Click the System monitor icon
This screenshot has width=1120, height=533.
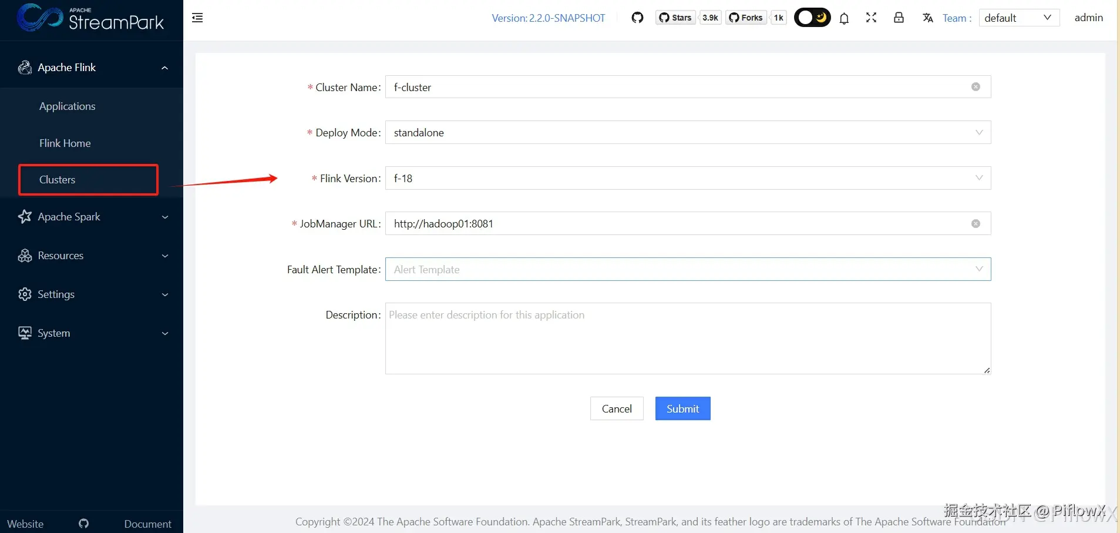(25, 333)
